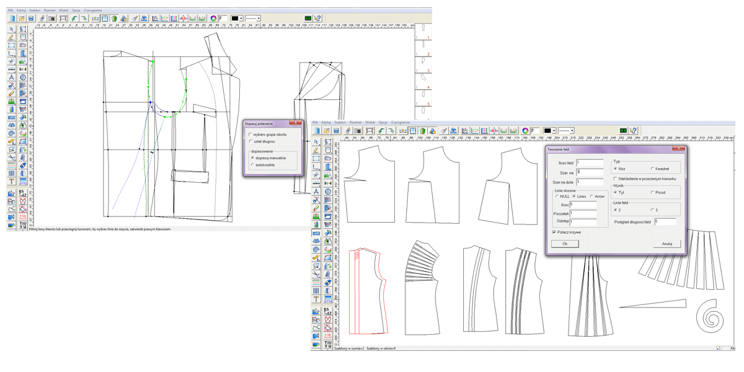Open black color dropdown arrow in front window
Viewport: 744px width, 372px height.
552,131
